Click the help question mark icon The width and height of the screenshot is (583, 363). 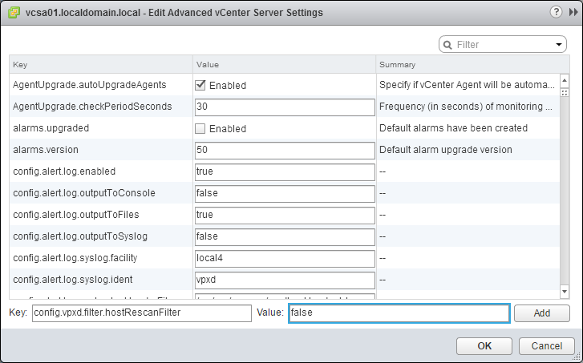pos(556,12)
